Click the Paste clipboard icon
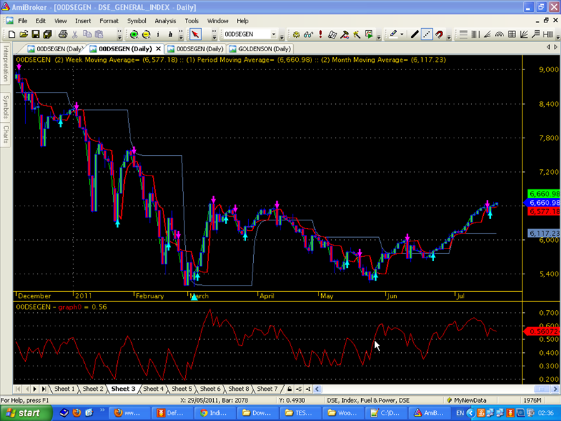This screenshot has width=561, height=421. [99, 34]
